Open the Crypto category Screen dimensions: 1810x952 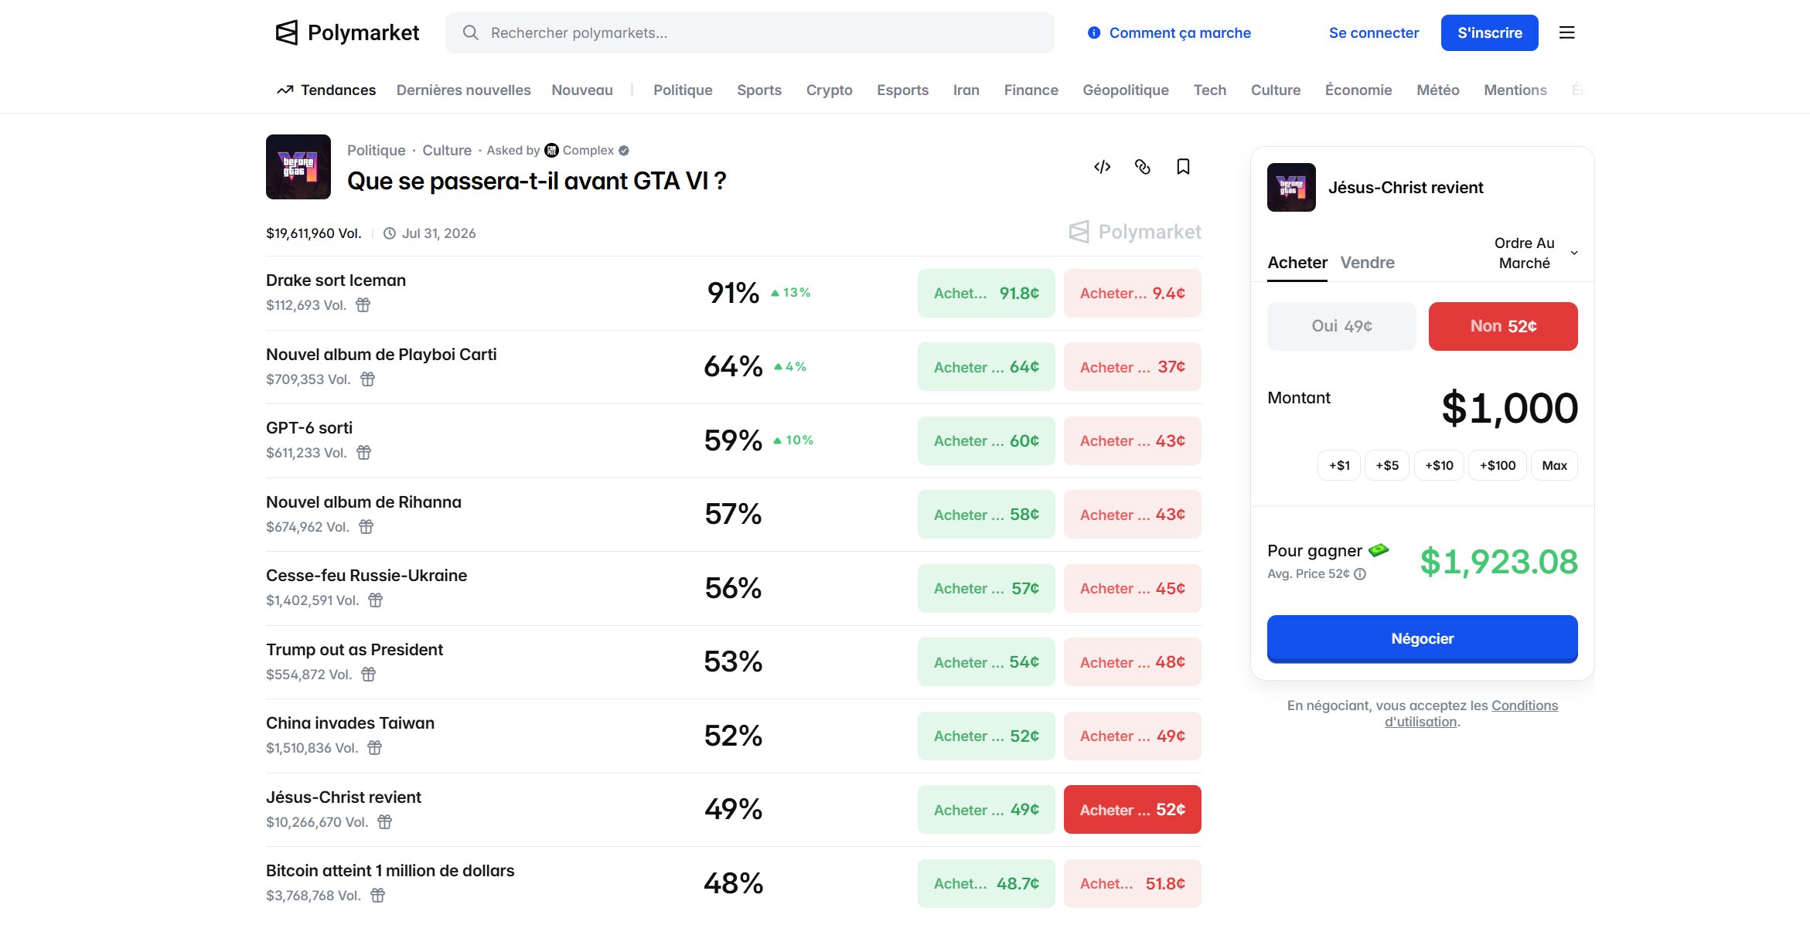coord(829,90)
